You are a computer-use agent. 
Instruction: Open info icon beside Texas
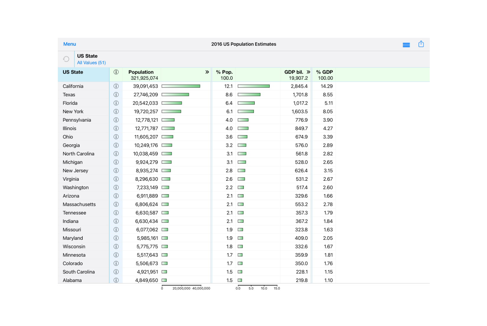[x=116, y=94]
